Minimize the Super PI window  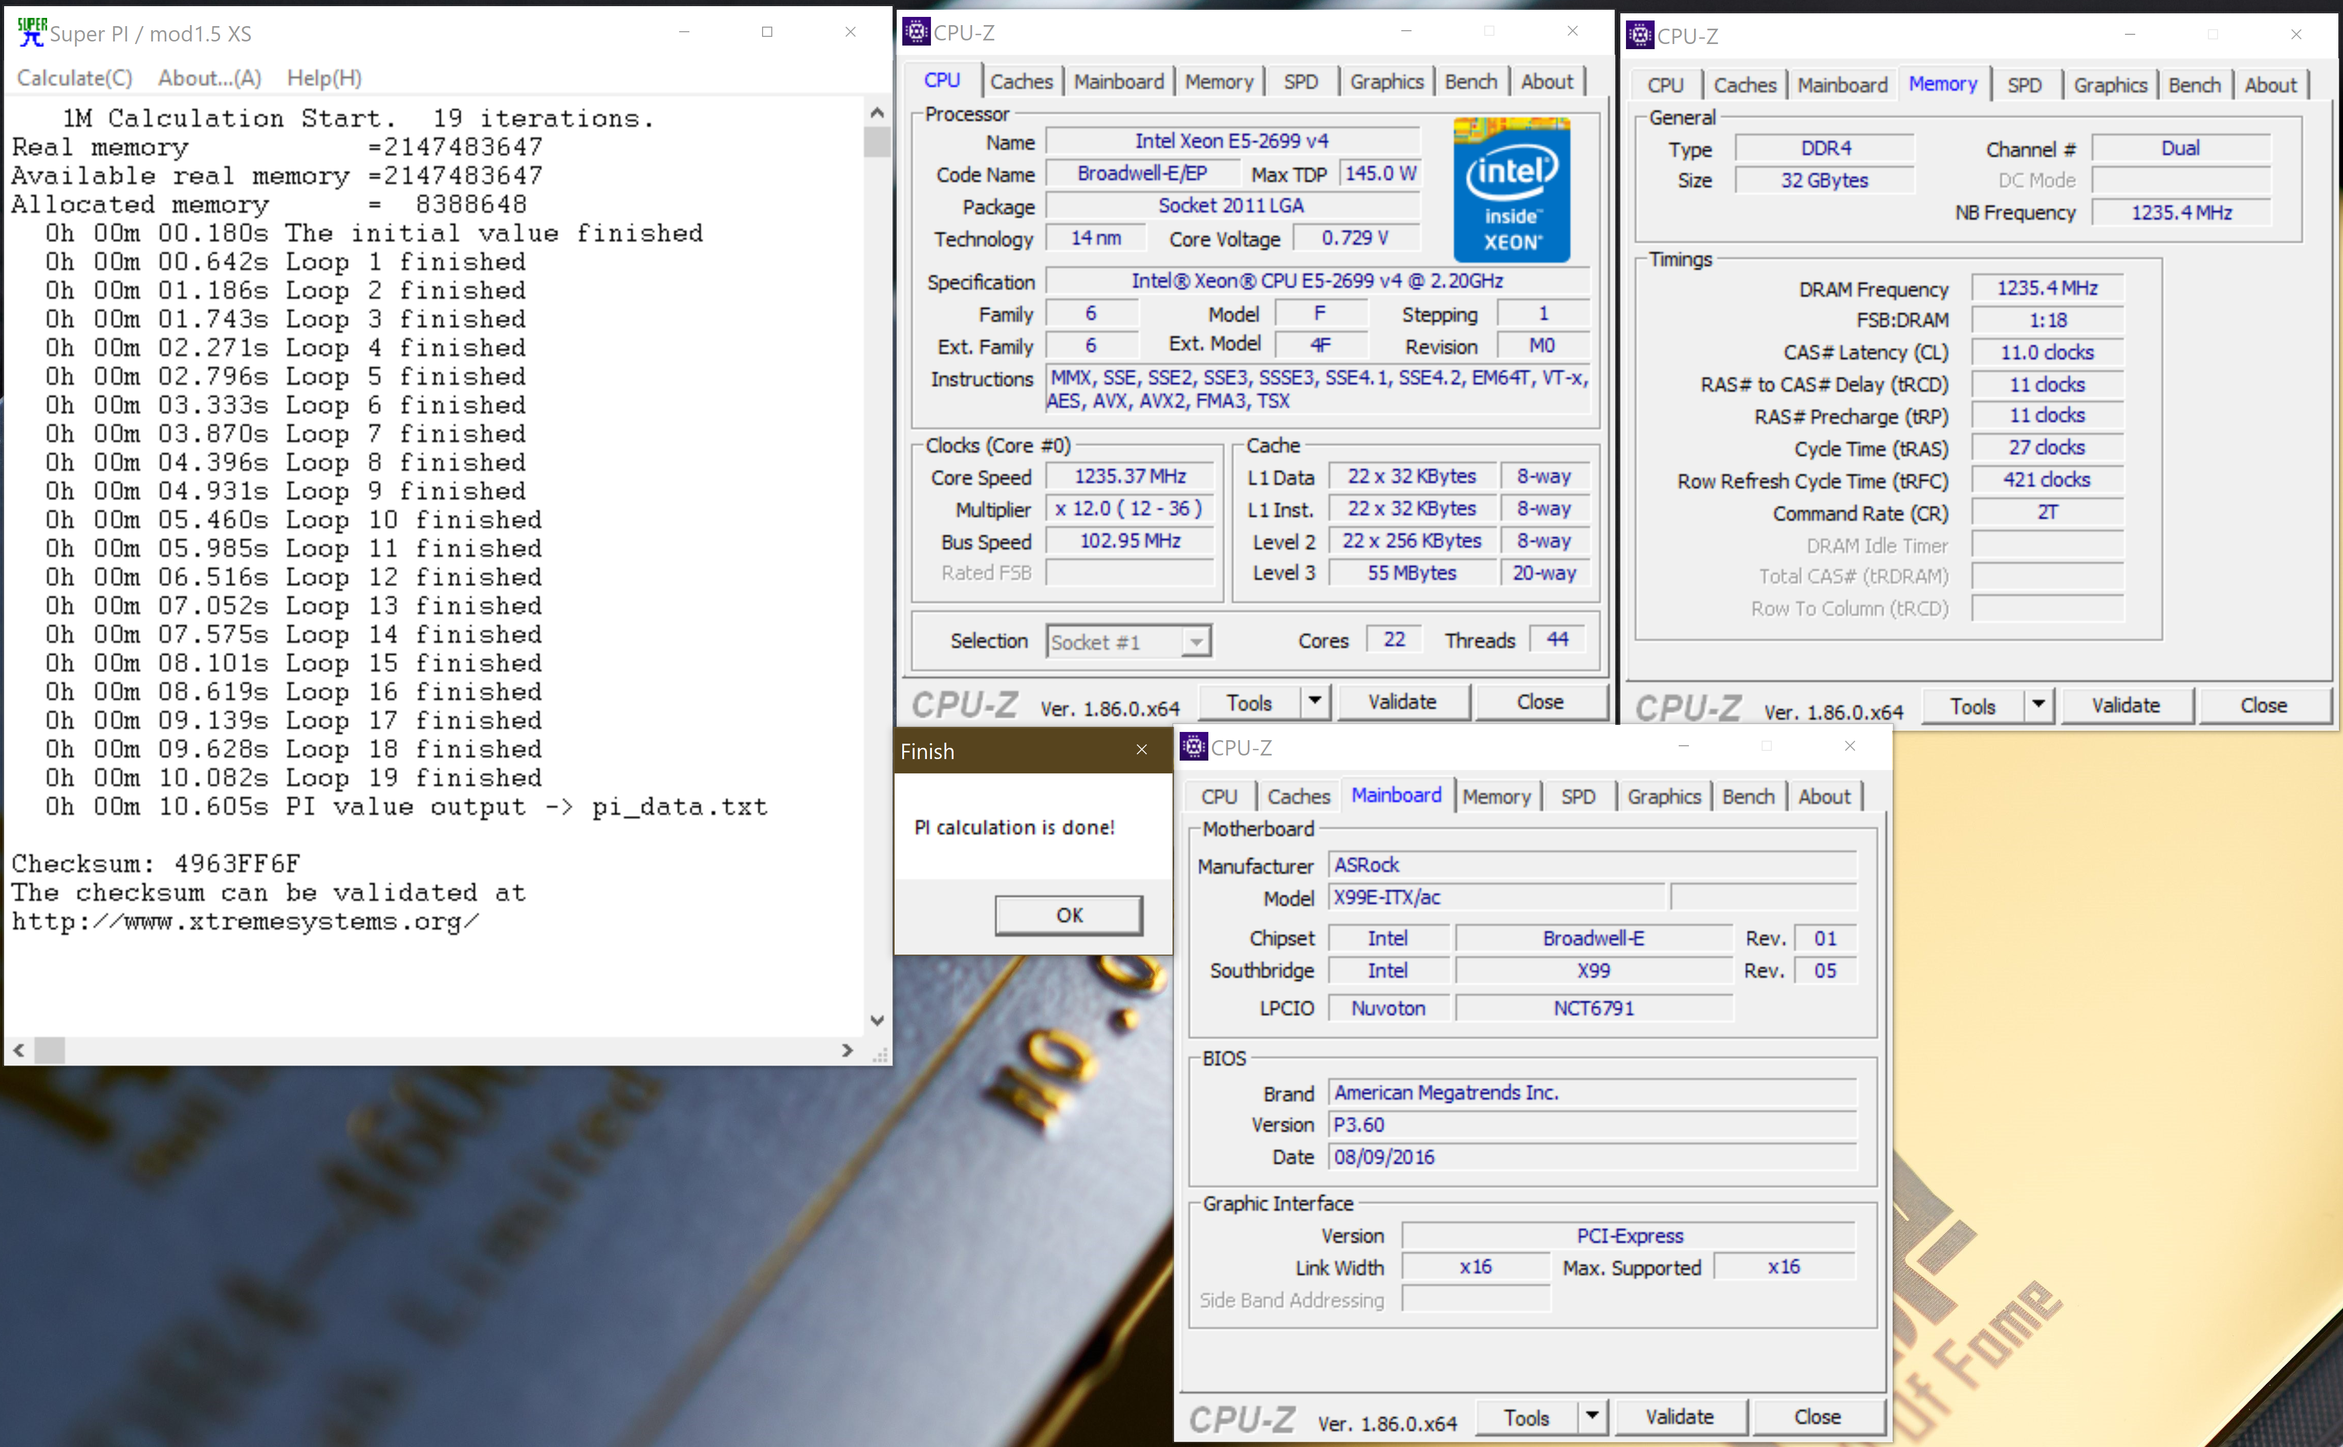(x=683, y=32)
